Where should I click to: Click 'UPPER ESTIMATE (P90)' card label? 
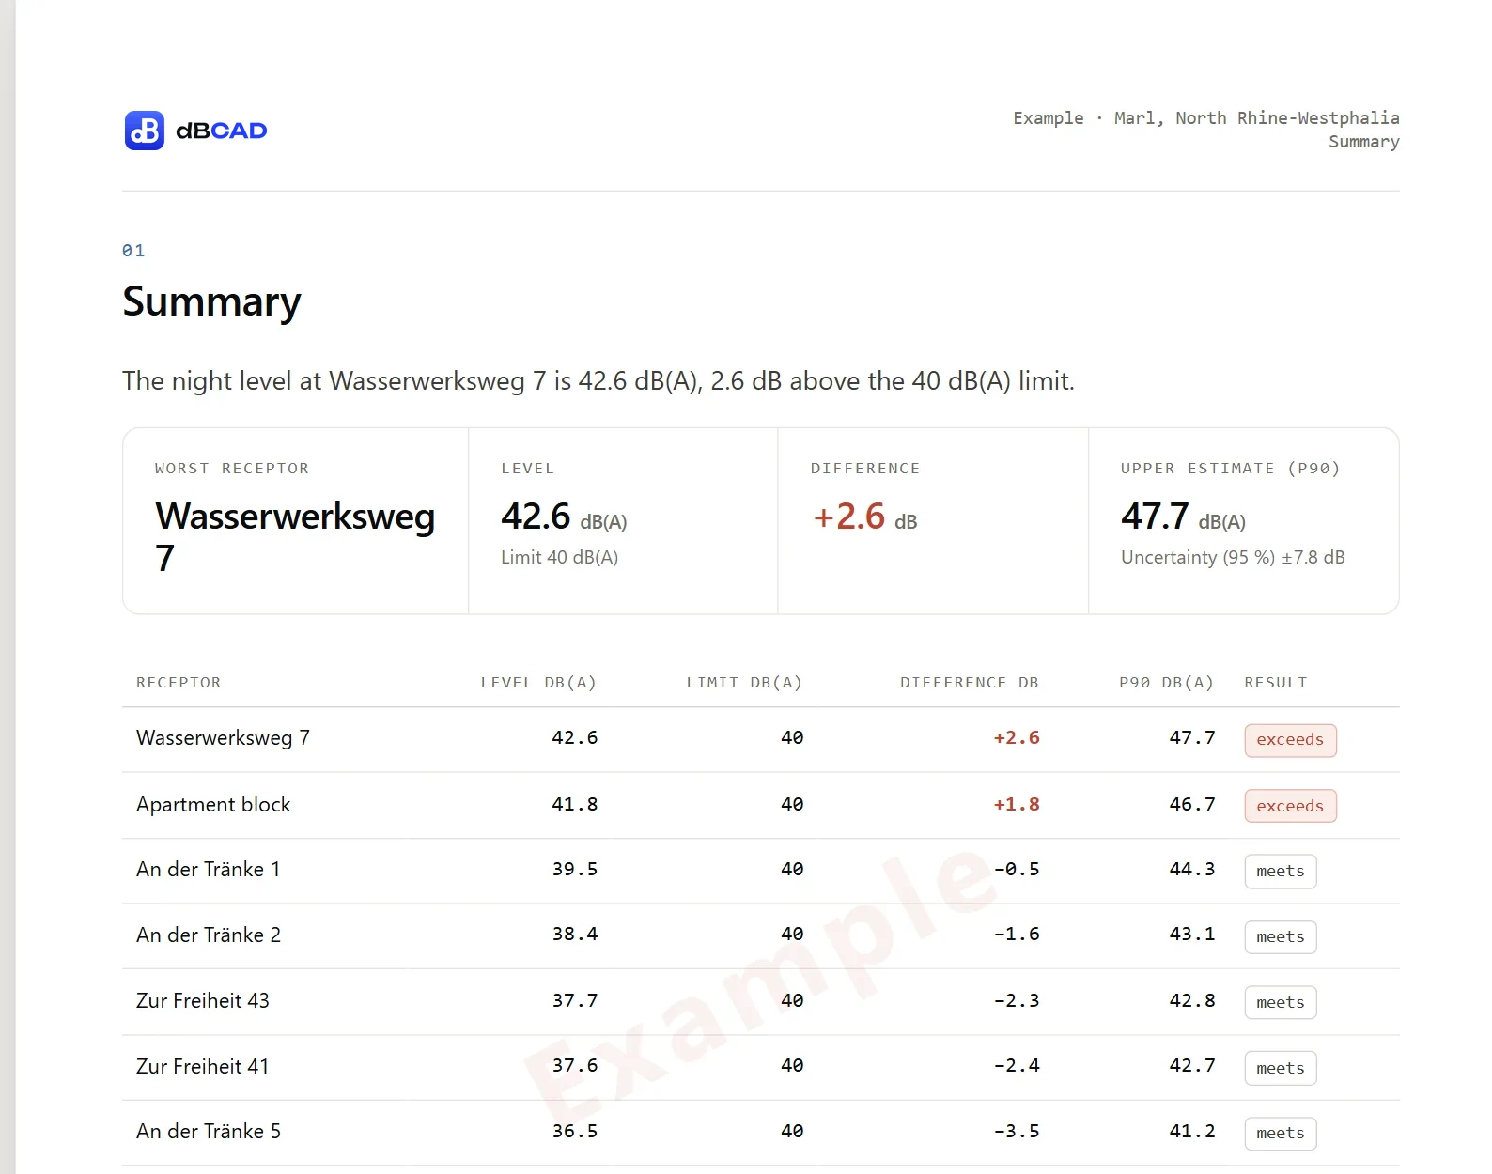(x=1230, y=468)
